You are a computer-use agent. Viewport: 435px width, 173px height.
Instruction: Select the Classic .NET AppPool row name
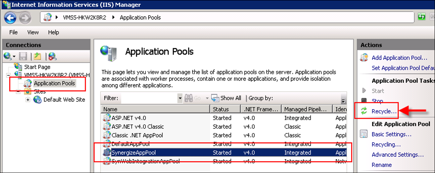coord(137,136)
